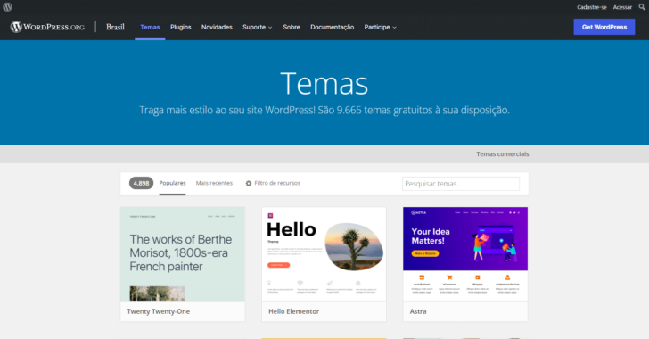Open the Documentação menu item

point(332,27)
